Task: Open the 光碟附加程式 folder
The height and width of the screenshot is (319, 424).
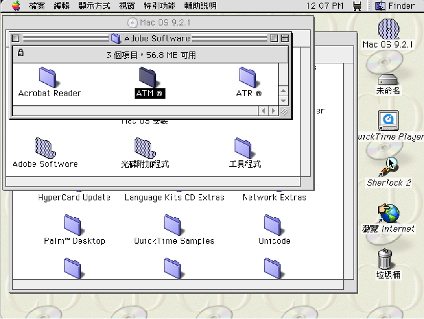Action: click(145, 148)
